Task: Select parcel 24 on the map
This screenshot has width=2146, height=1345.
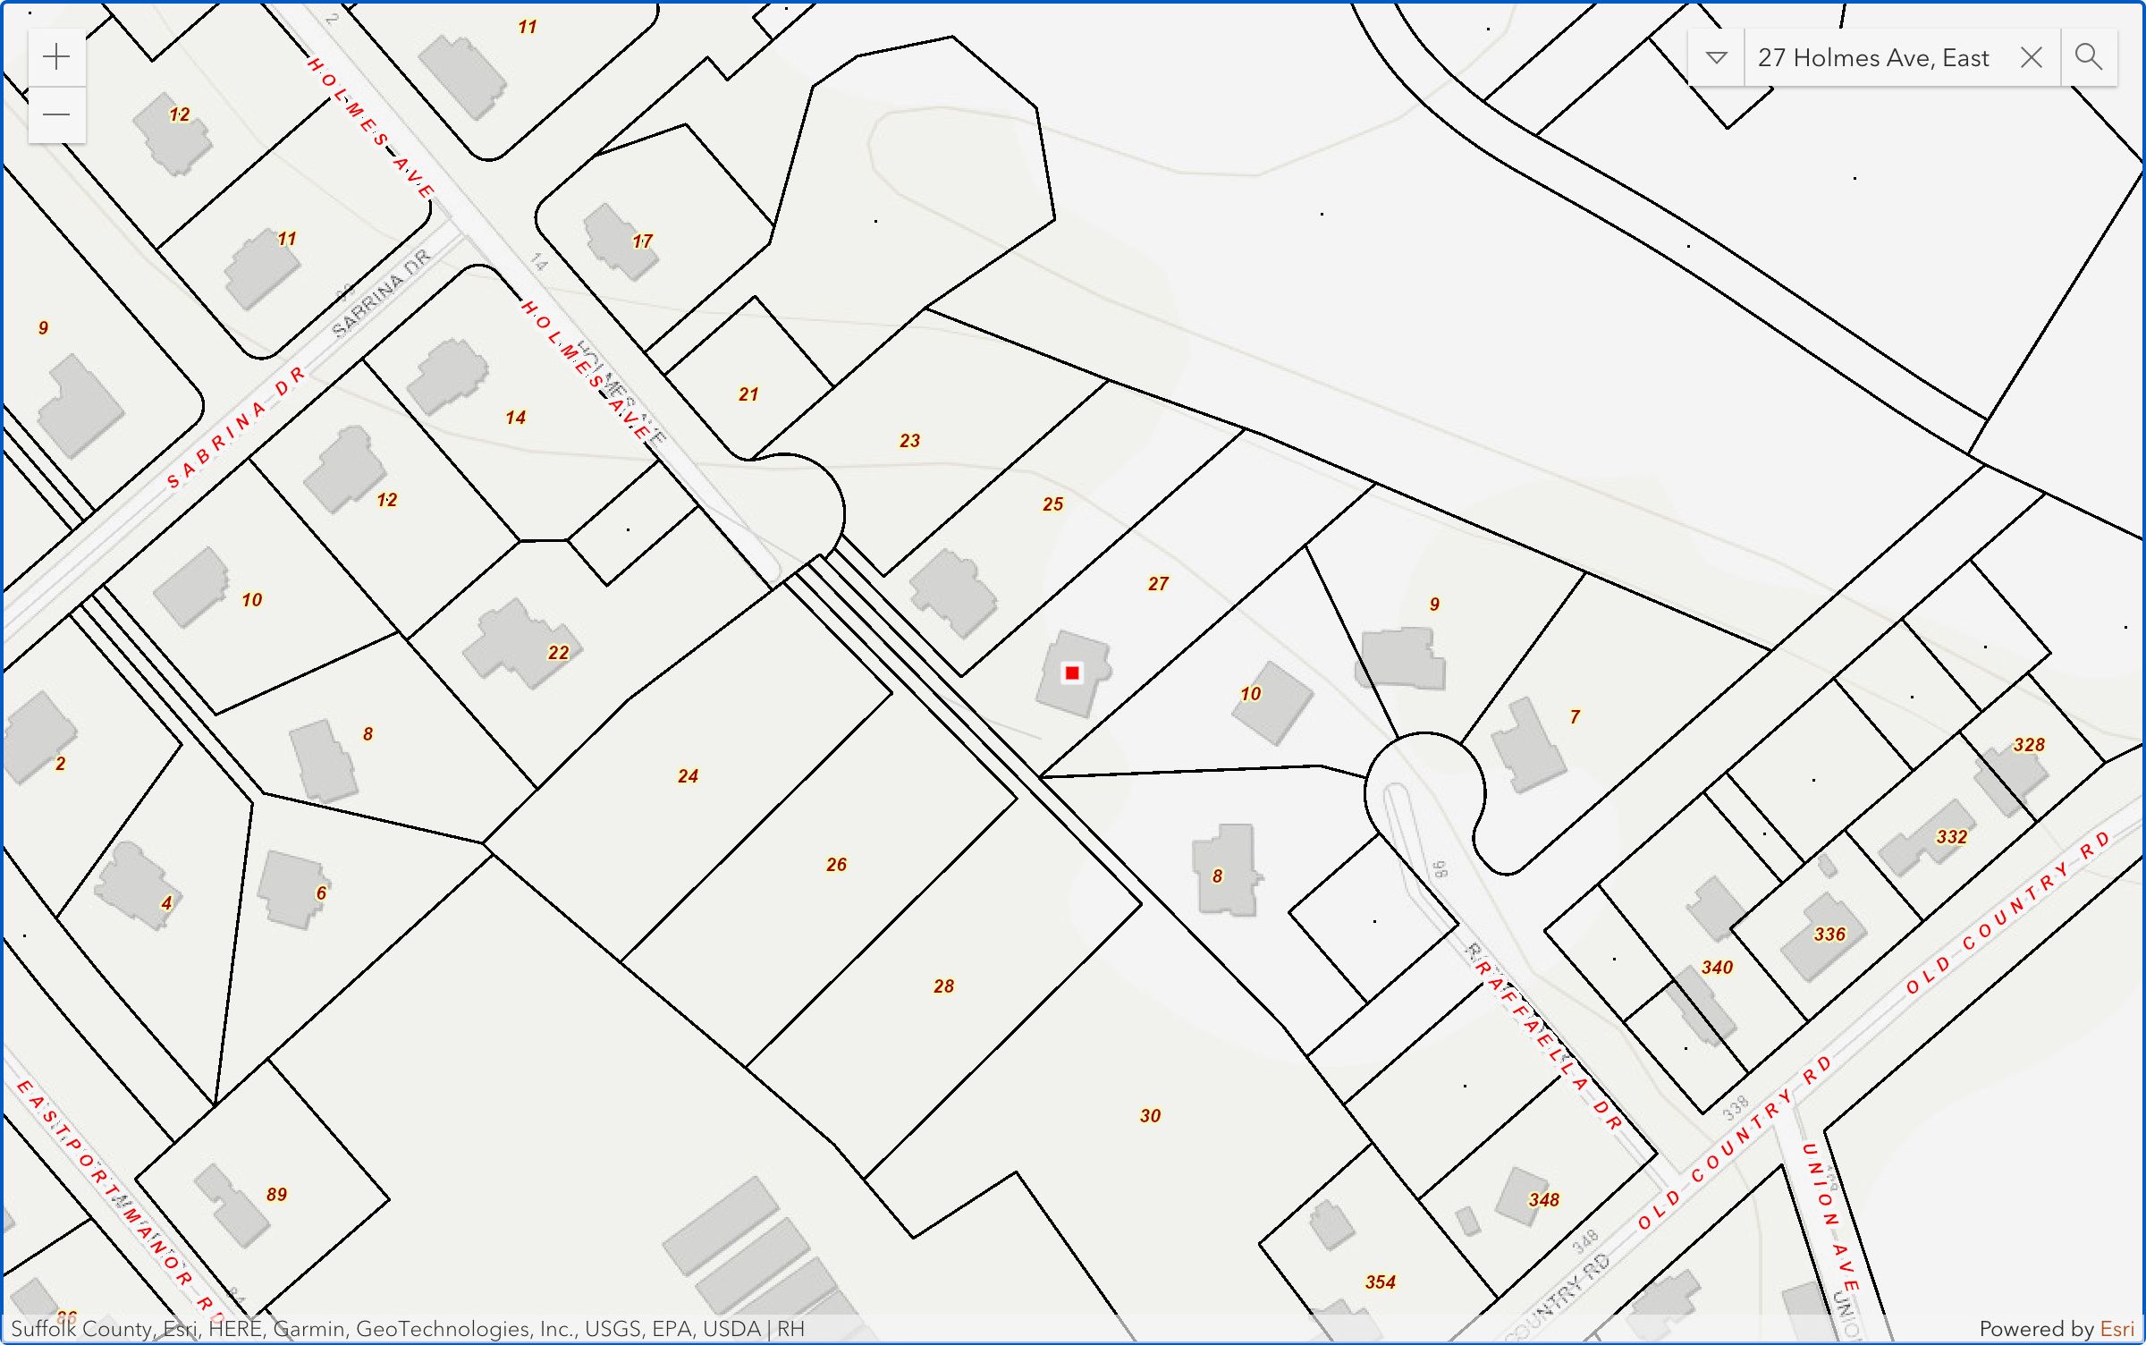Action: point(688,776)
